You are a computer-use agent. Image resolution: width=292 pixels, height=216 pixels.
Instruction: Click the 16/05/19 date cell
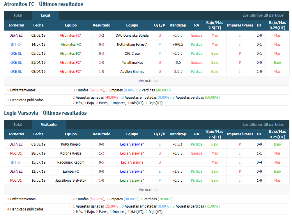(x=38, y=180)
